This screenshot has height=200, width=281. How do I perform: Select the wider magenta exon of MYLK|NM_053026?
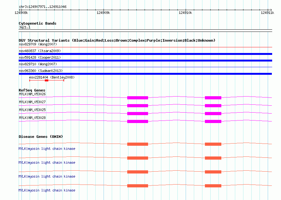tap(138, 98)
